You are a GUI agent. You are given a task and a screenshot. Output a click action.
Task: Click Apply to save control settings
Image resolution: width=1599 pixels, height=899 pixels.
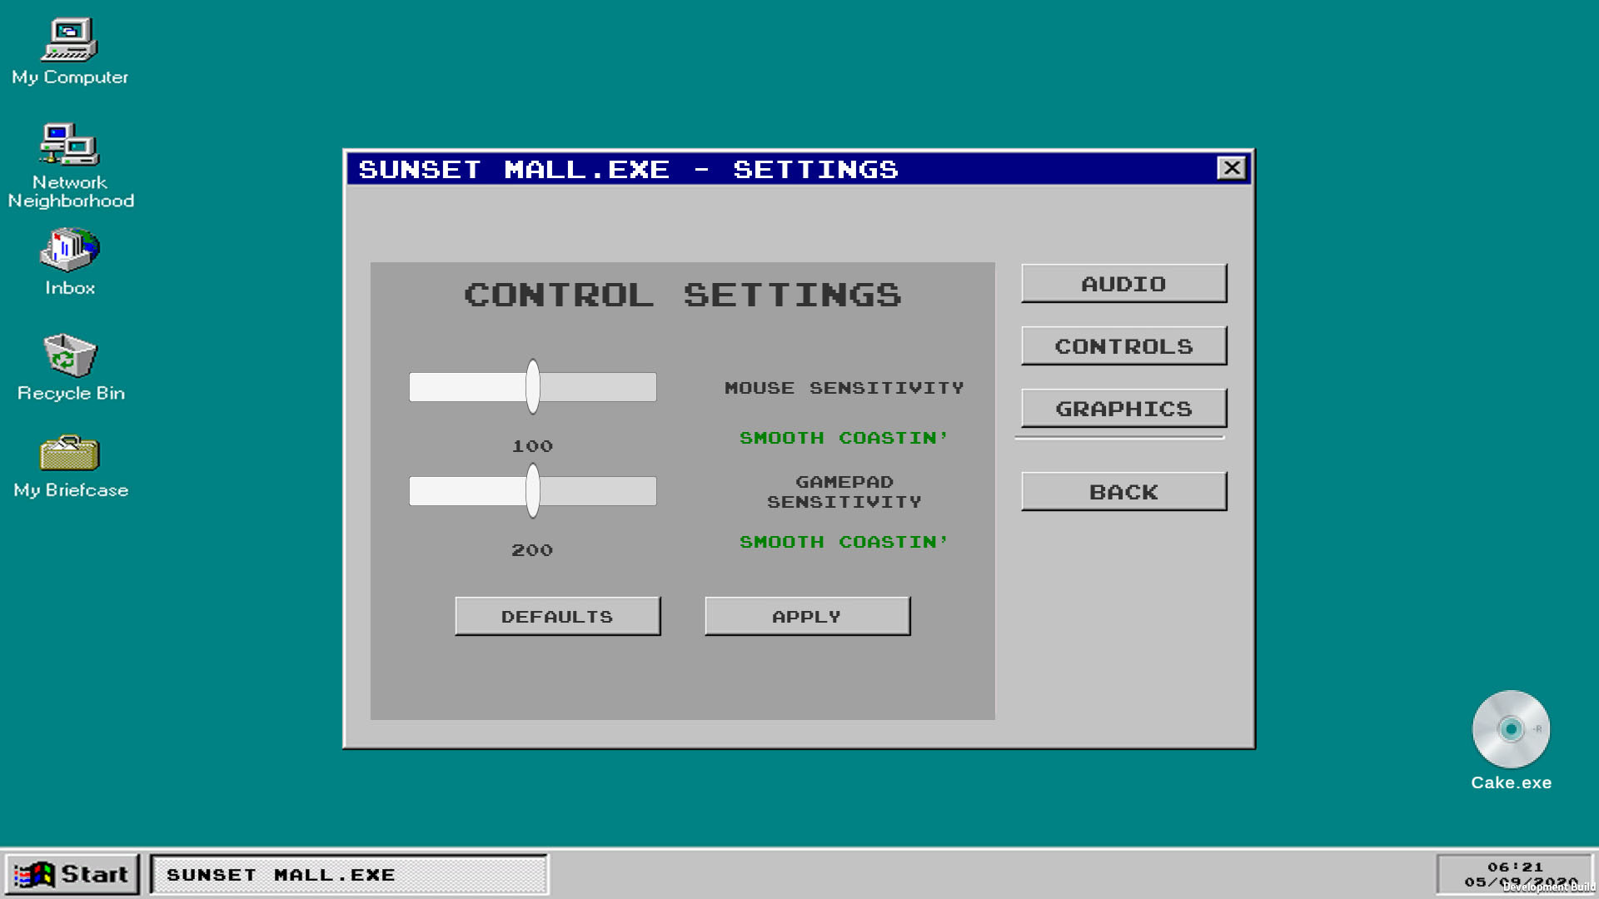pyautogui.click(x=807, y=617)
